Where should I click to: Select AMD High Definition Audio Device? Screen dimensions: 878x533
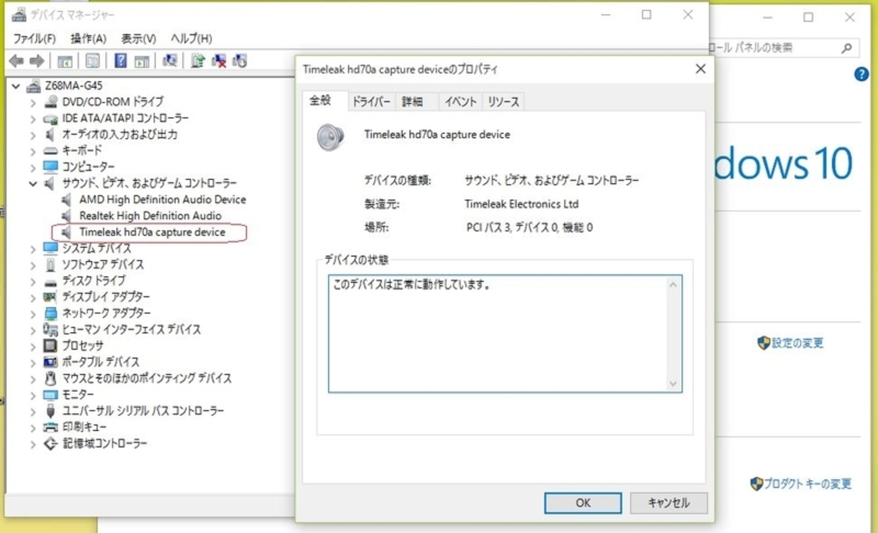162,200
